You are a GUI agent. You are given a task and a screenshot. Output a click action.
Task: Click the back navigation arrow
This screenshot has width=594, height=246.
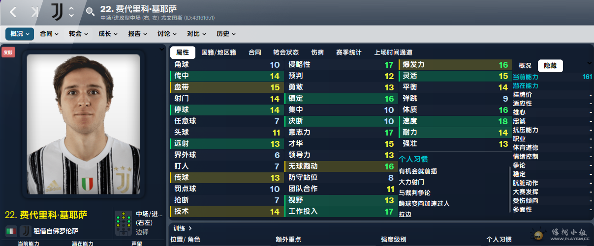pyautogui.click(x=13, y=12)
